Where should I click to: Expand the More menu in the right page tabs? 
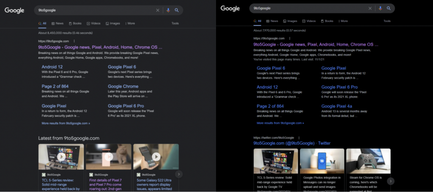coord(343,21)
